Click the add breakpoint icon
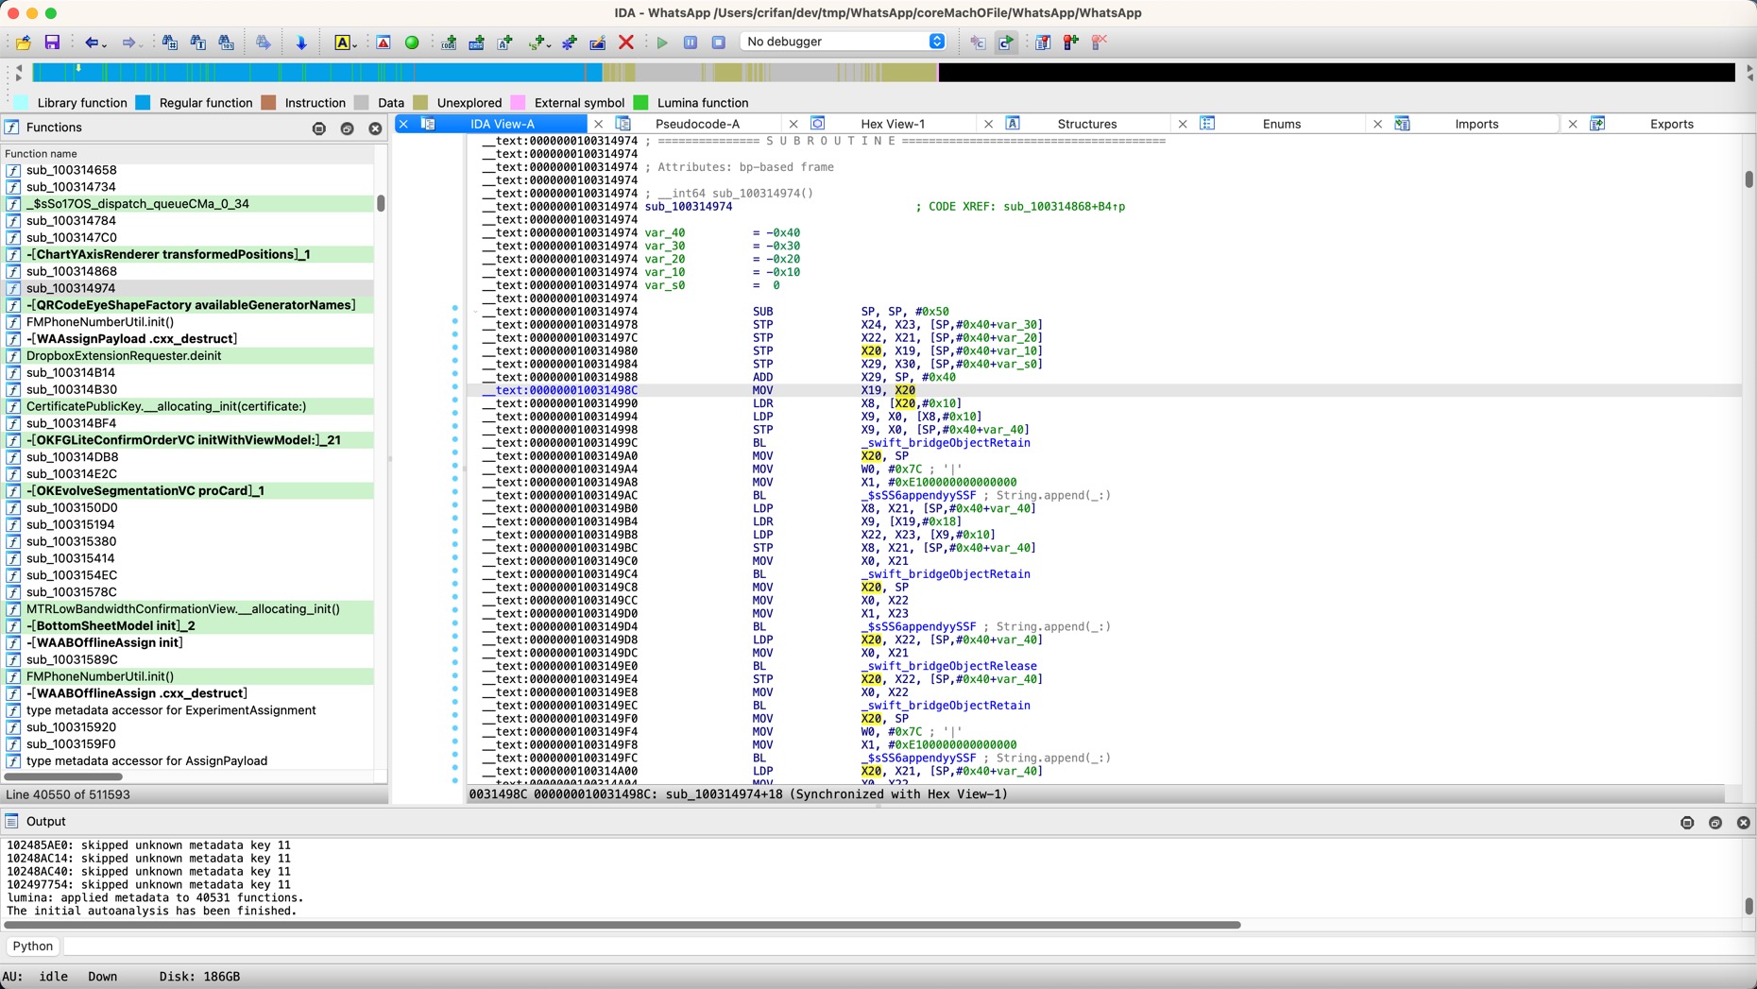The image size is (1757, 989). click(x=1071, y=43)
